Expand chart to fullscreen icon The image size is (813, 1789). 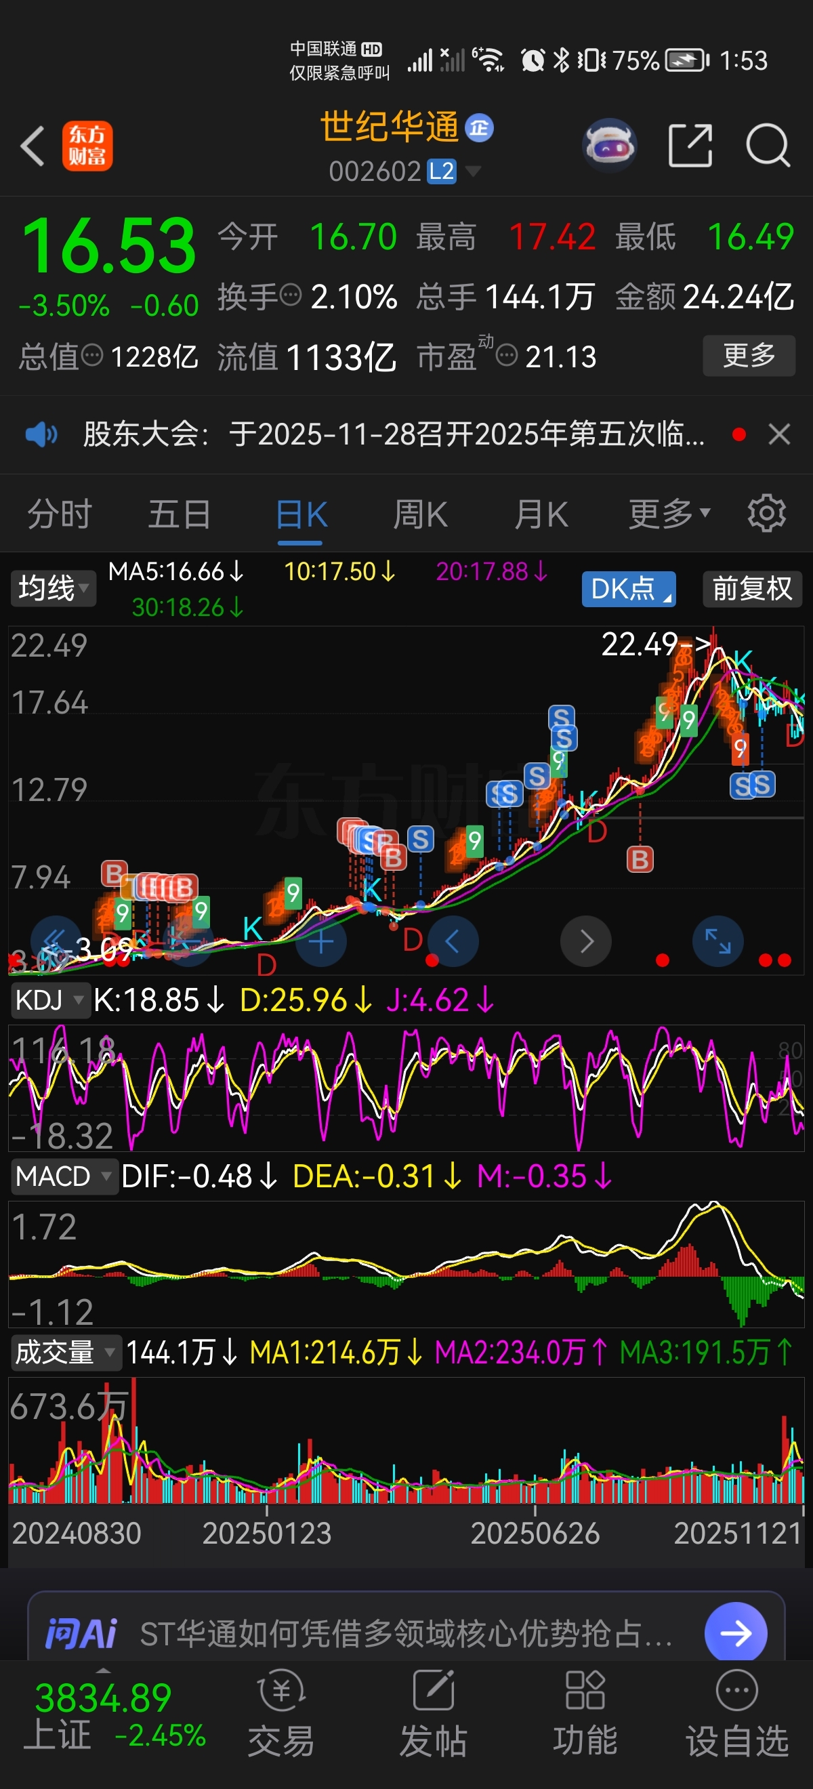click(x=718, y=942)
